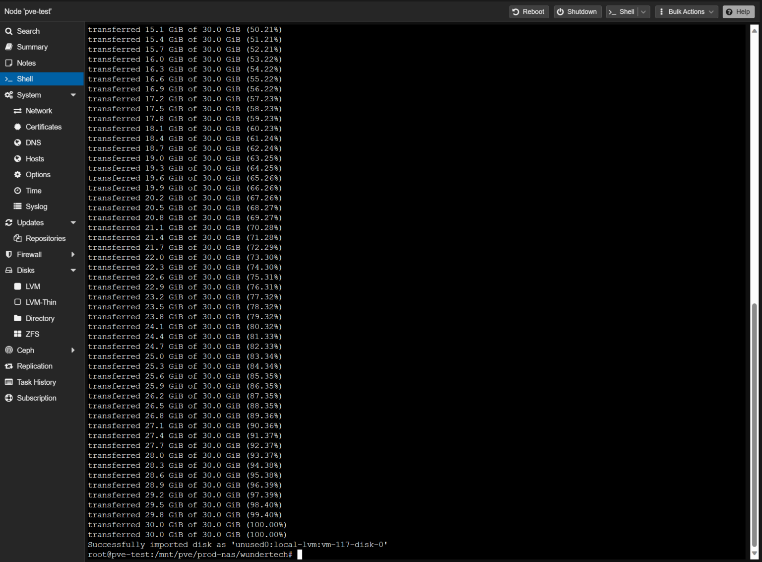Viewport: 762px width, 562px height.
Task: Switch to the Task History view
Action: click(x=36, y=382)
